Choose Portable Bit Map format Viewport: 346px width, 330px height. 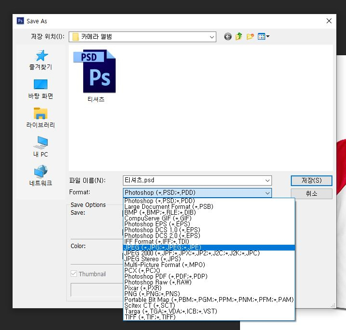click(x=209, y=300)
